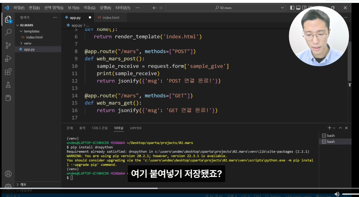Viewport: 359px width, 197px height.
Task: Expand the 개요 outline section
Action: coord(38,184)
